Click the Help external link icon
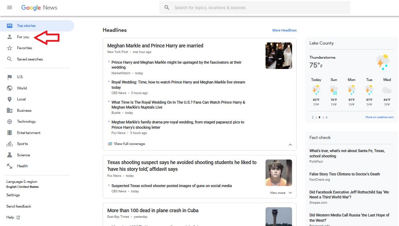Screen dimensions: 399x226 click(18, 218)
